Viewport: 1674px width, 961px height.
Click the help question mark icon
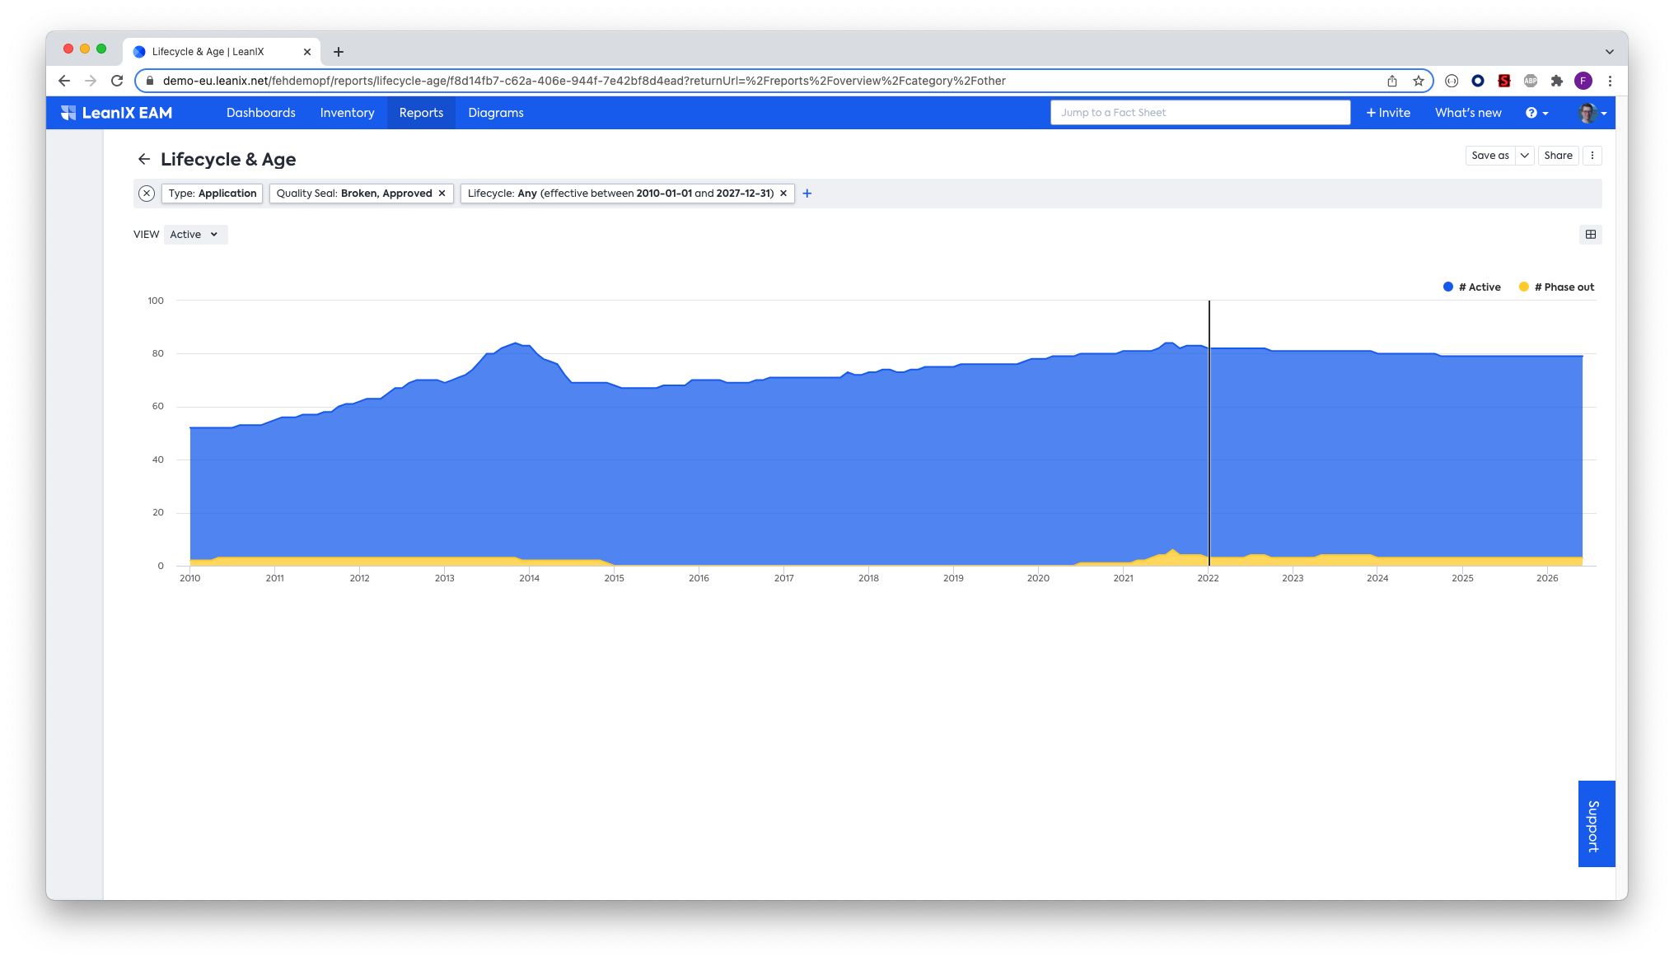pyautogui.click(x=1531, y=113)
